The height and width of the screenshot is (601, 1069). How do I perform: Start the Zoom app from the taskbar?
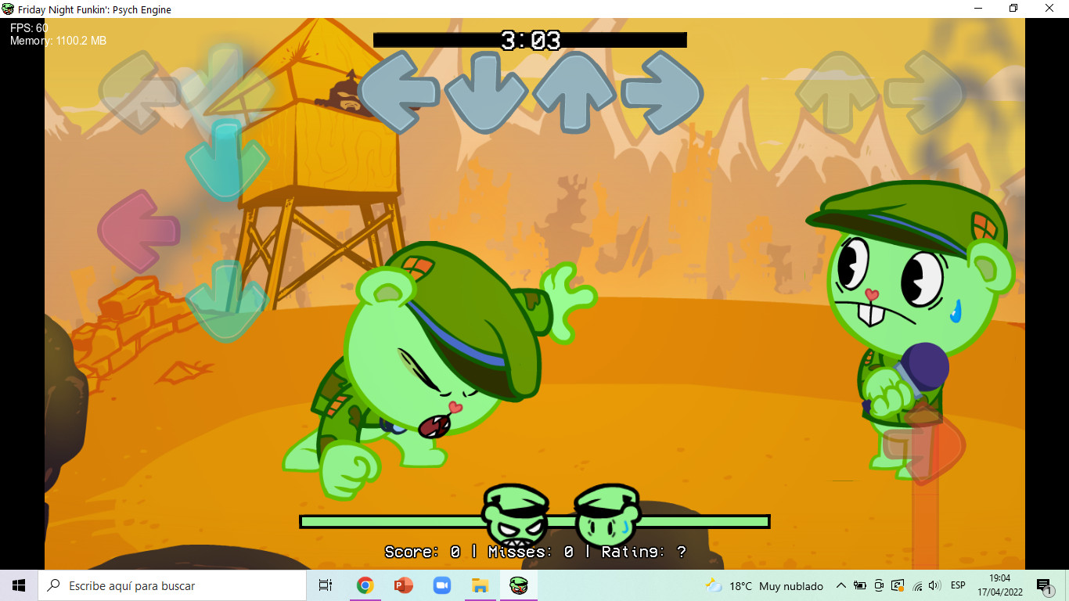pyautogui.click(x=441, y=585)
